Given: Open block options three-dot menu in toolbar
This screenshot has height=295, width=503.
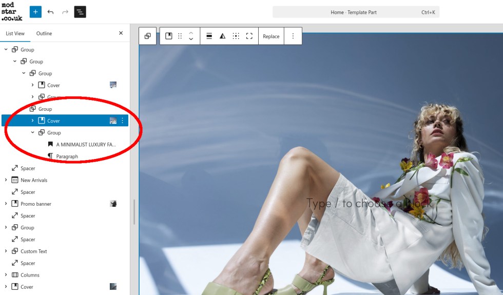Looking at the screenshot, I should click(x=293, y=36).
